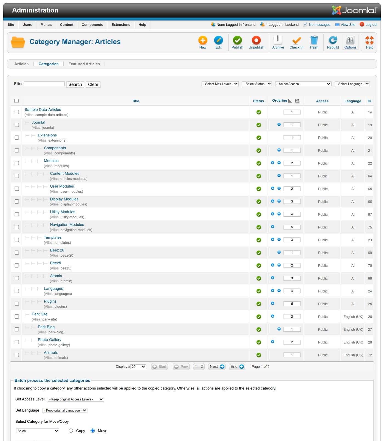Screen dimensions: 384x441
Task: Click the ordering field for Navigation Modules
Action: tap(292, 227)
